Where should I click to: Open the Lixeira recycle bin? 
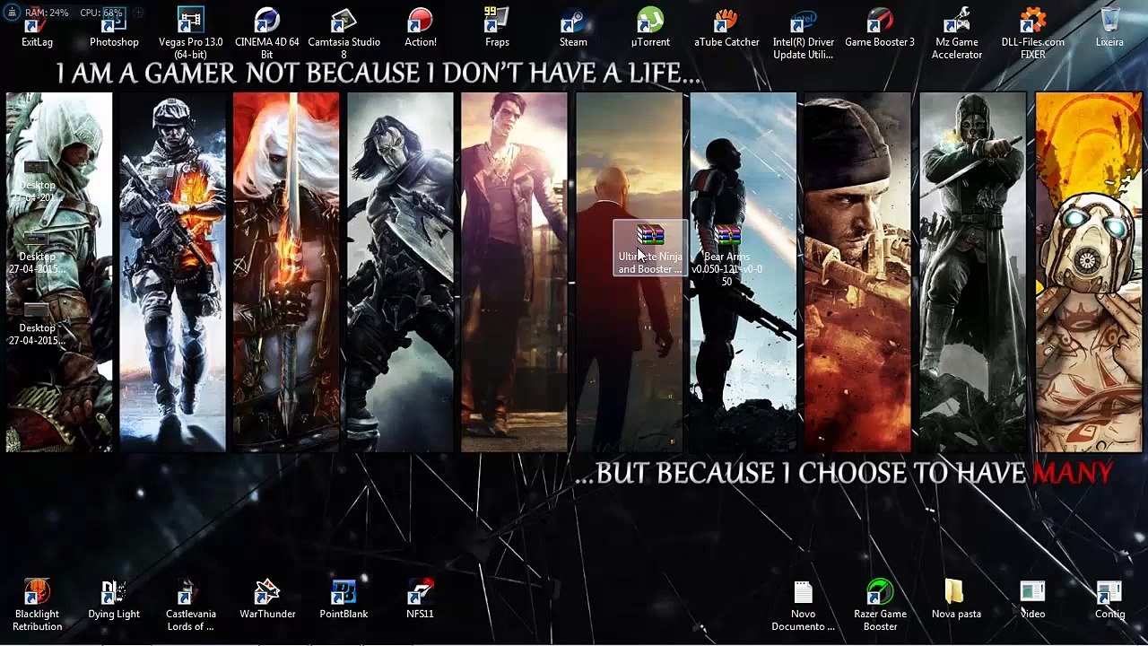click(x=1109, y=28)
